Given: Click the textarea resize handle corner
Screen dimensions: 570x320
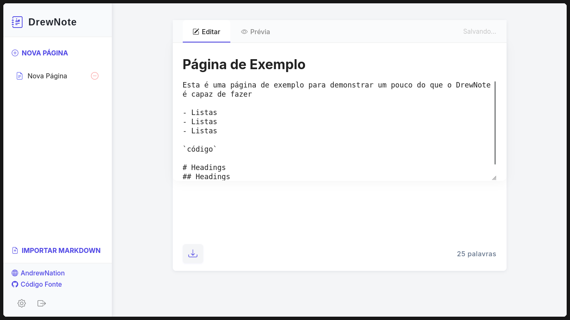Looking at the screenshot, I should click(x=494, y=178).
